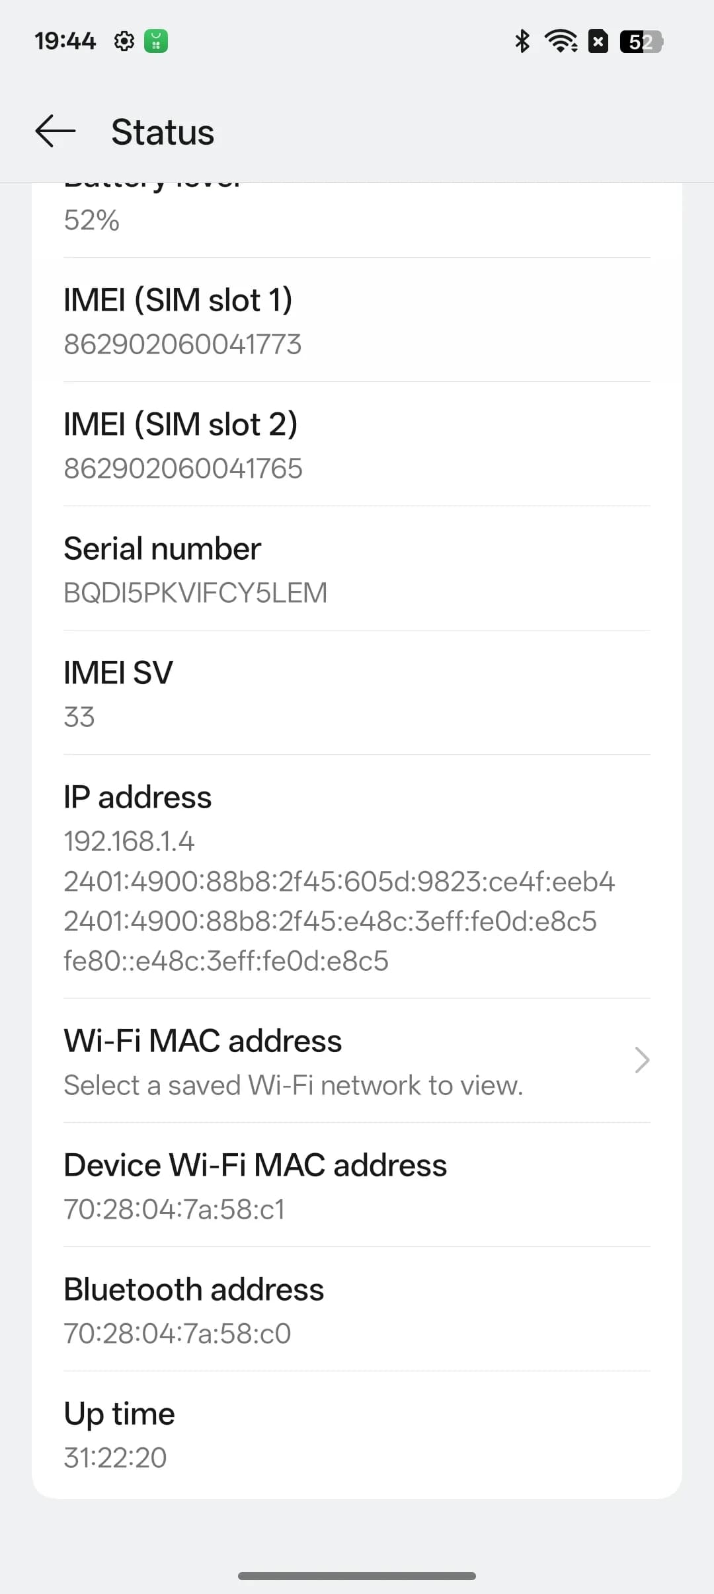
Task: Tap the Bluetooth status bar icon
Action: tap(522, 41)
